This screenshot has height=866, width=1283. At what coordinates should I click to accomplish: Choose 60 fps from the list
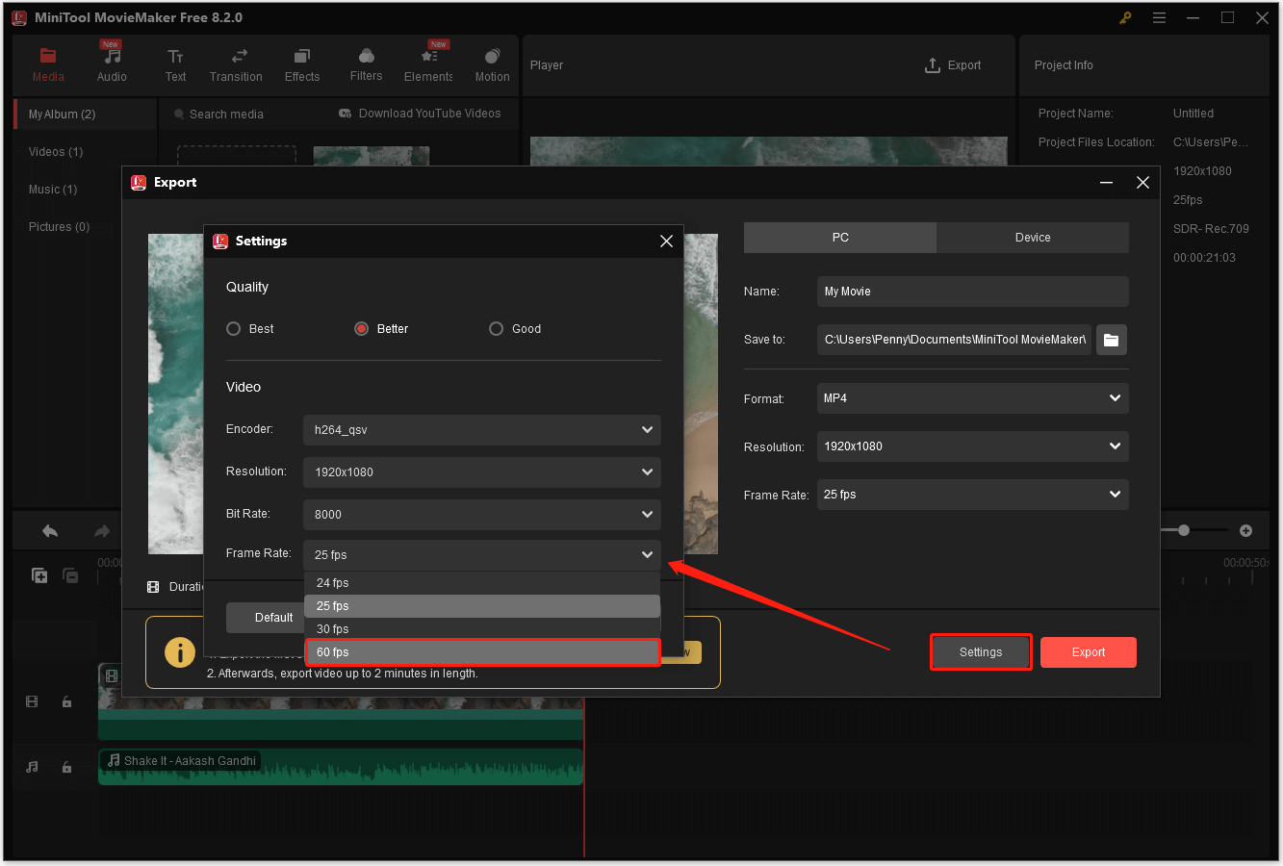click(x=482, y=652)
